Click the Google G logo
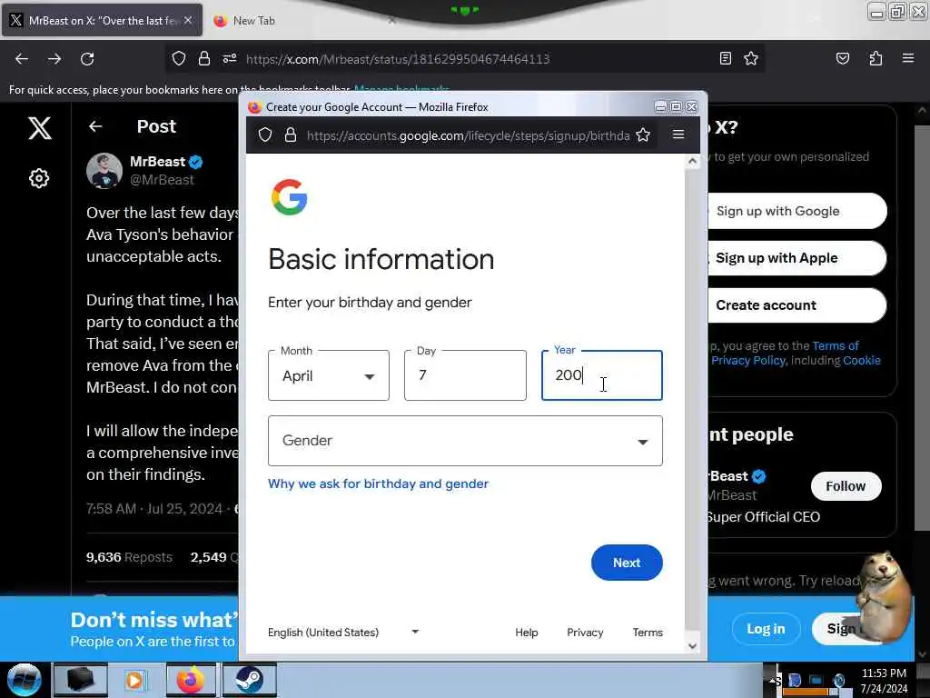Screen dimensions: 930x698 pos(290,197)
